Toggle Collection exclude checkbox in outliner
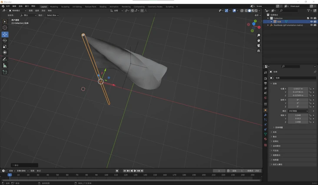The height and width of the screenshot is (185, 318). tap(308, 18)
